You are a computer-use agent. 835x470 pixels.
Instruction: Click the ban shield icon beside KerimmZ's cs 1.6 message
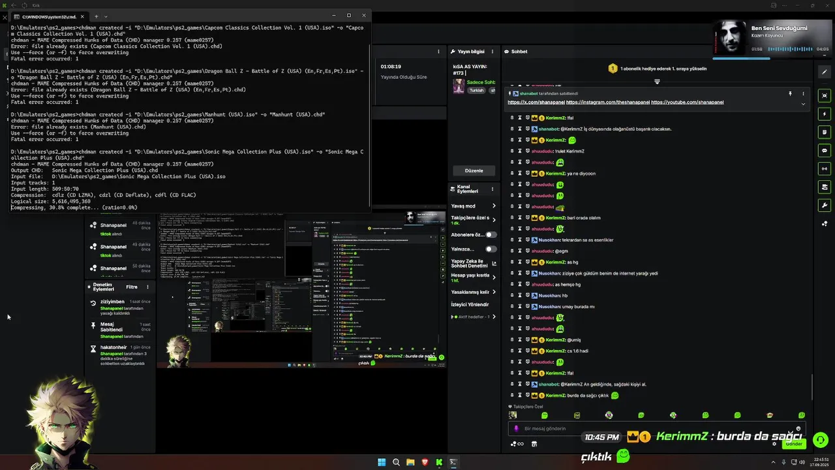pyautogui.click(x=528, y=351)
